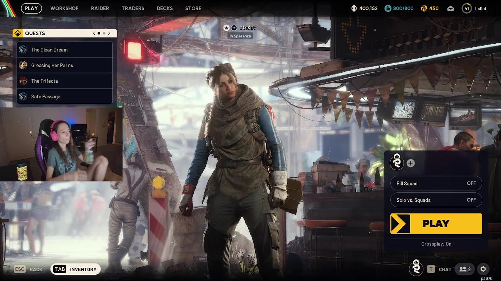Open the PLAY tab

click(31, 8)
